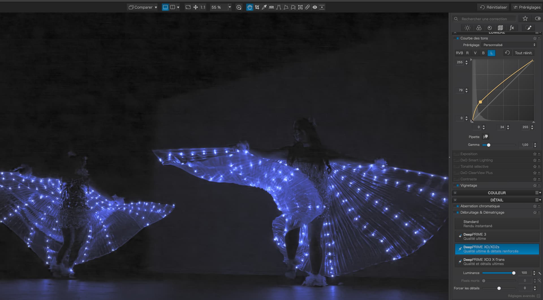Select the Crop tool in the toolbar
543x300 pixels.
pos(257,7)
